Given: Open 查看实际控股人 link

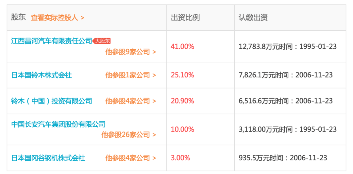Looking at the screenshot, I should click(x=58, y=18).
